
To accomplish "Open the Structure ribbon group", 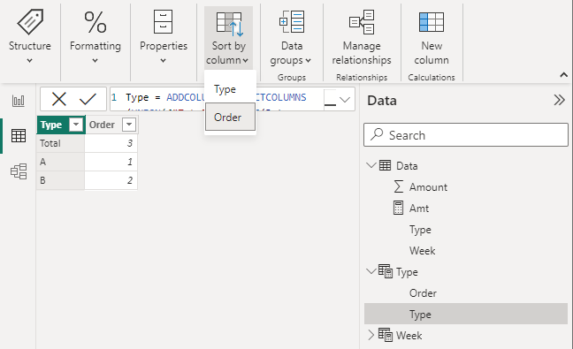I will [x=30, y=36].
